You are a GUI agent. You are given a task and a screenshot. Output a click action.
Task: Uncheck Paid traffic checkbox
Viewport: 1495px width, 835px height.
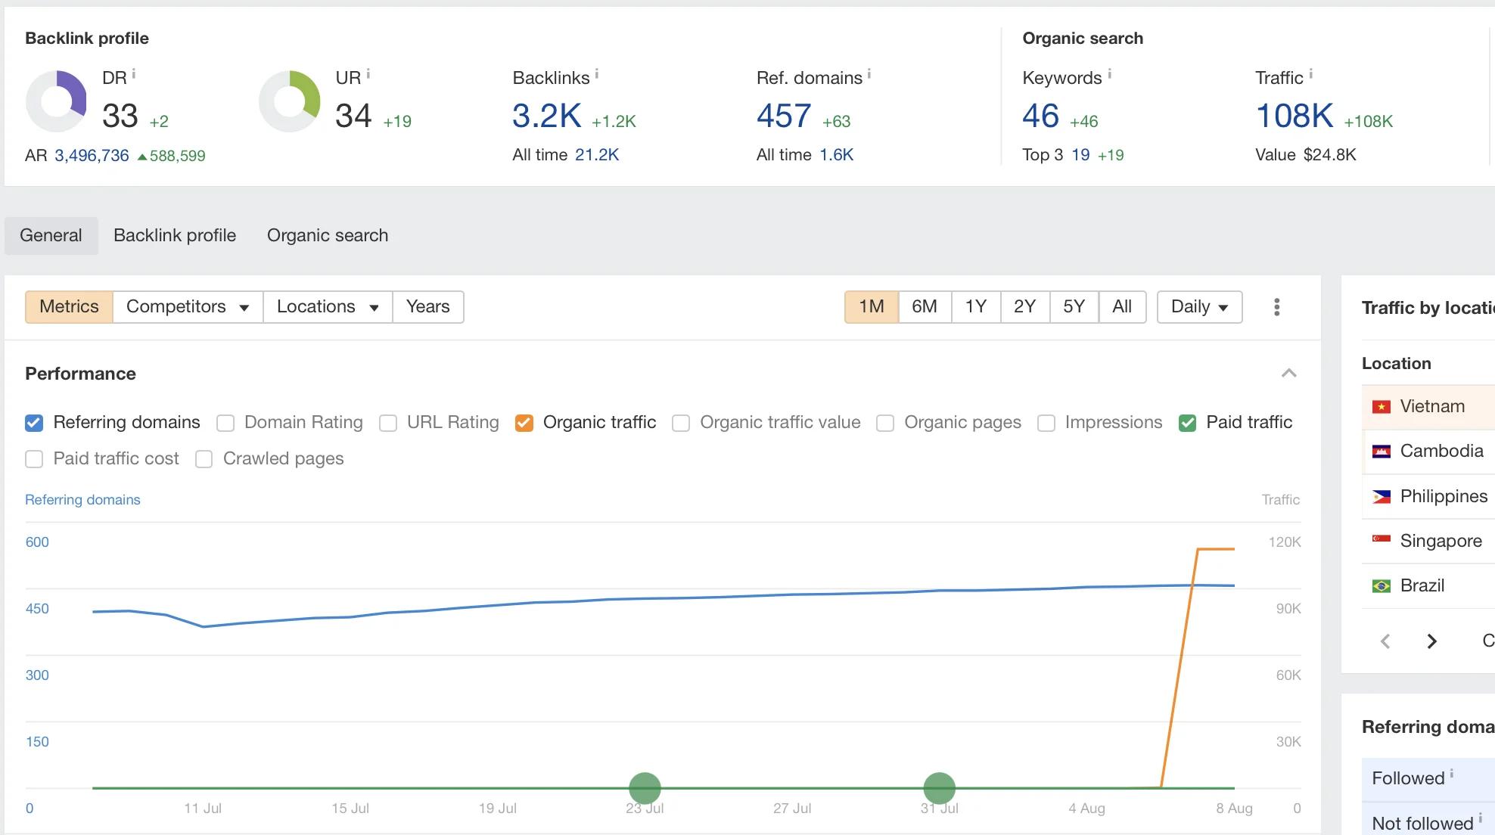coord(1188,423)
